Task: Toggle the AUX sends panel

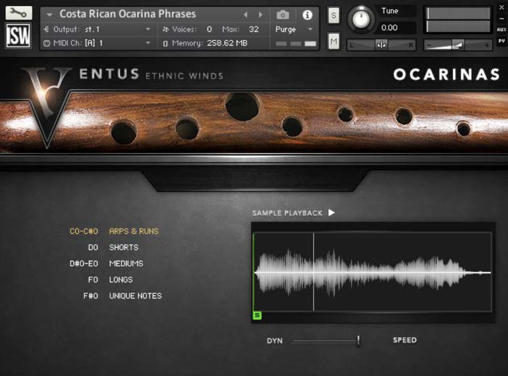Action: click(x=502, y=30)
